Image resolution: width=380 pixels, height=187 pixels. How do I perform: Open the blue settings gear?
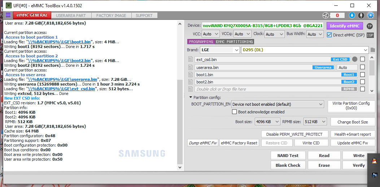pos(371,15)
